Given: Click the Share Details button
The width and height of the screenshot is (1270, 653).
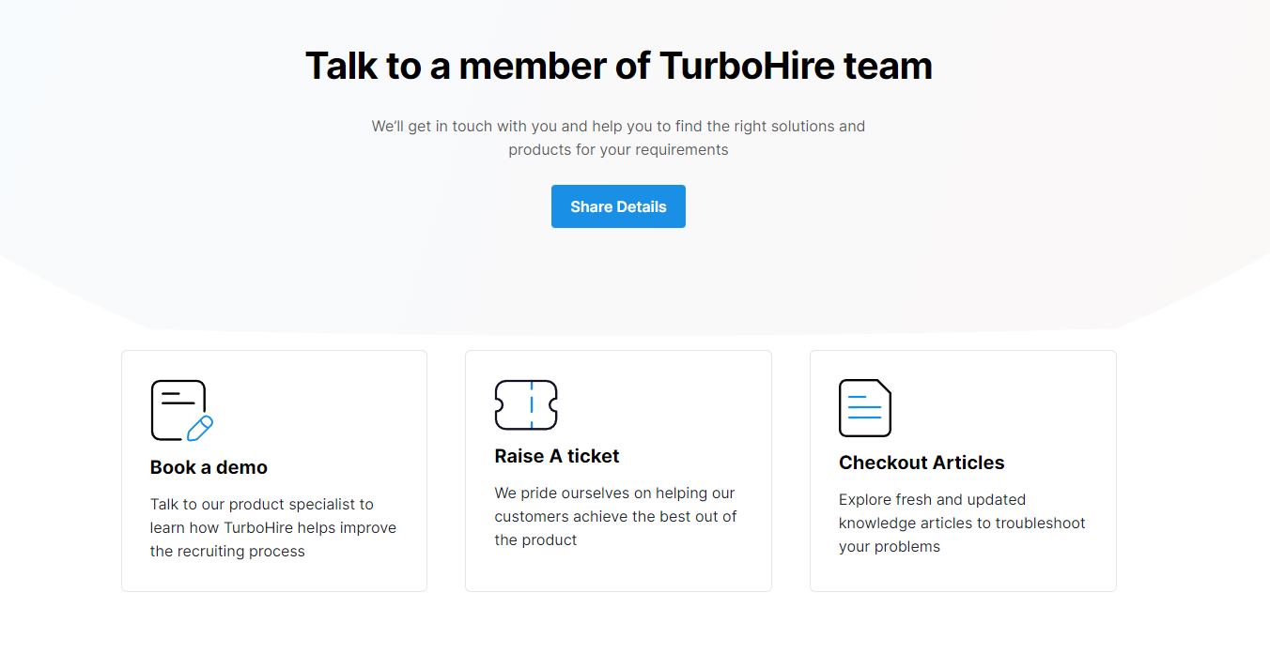Looking at the screenshot, I should coord(618,206).
